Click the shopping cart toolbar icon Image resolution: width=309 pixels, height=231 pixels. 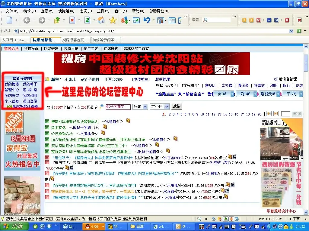pyautogui.click(x=299, y=20)
